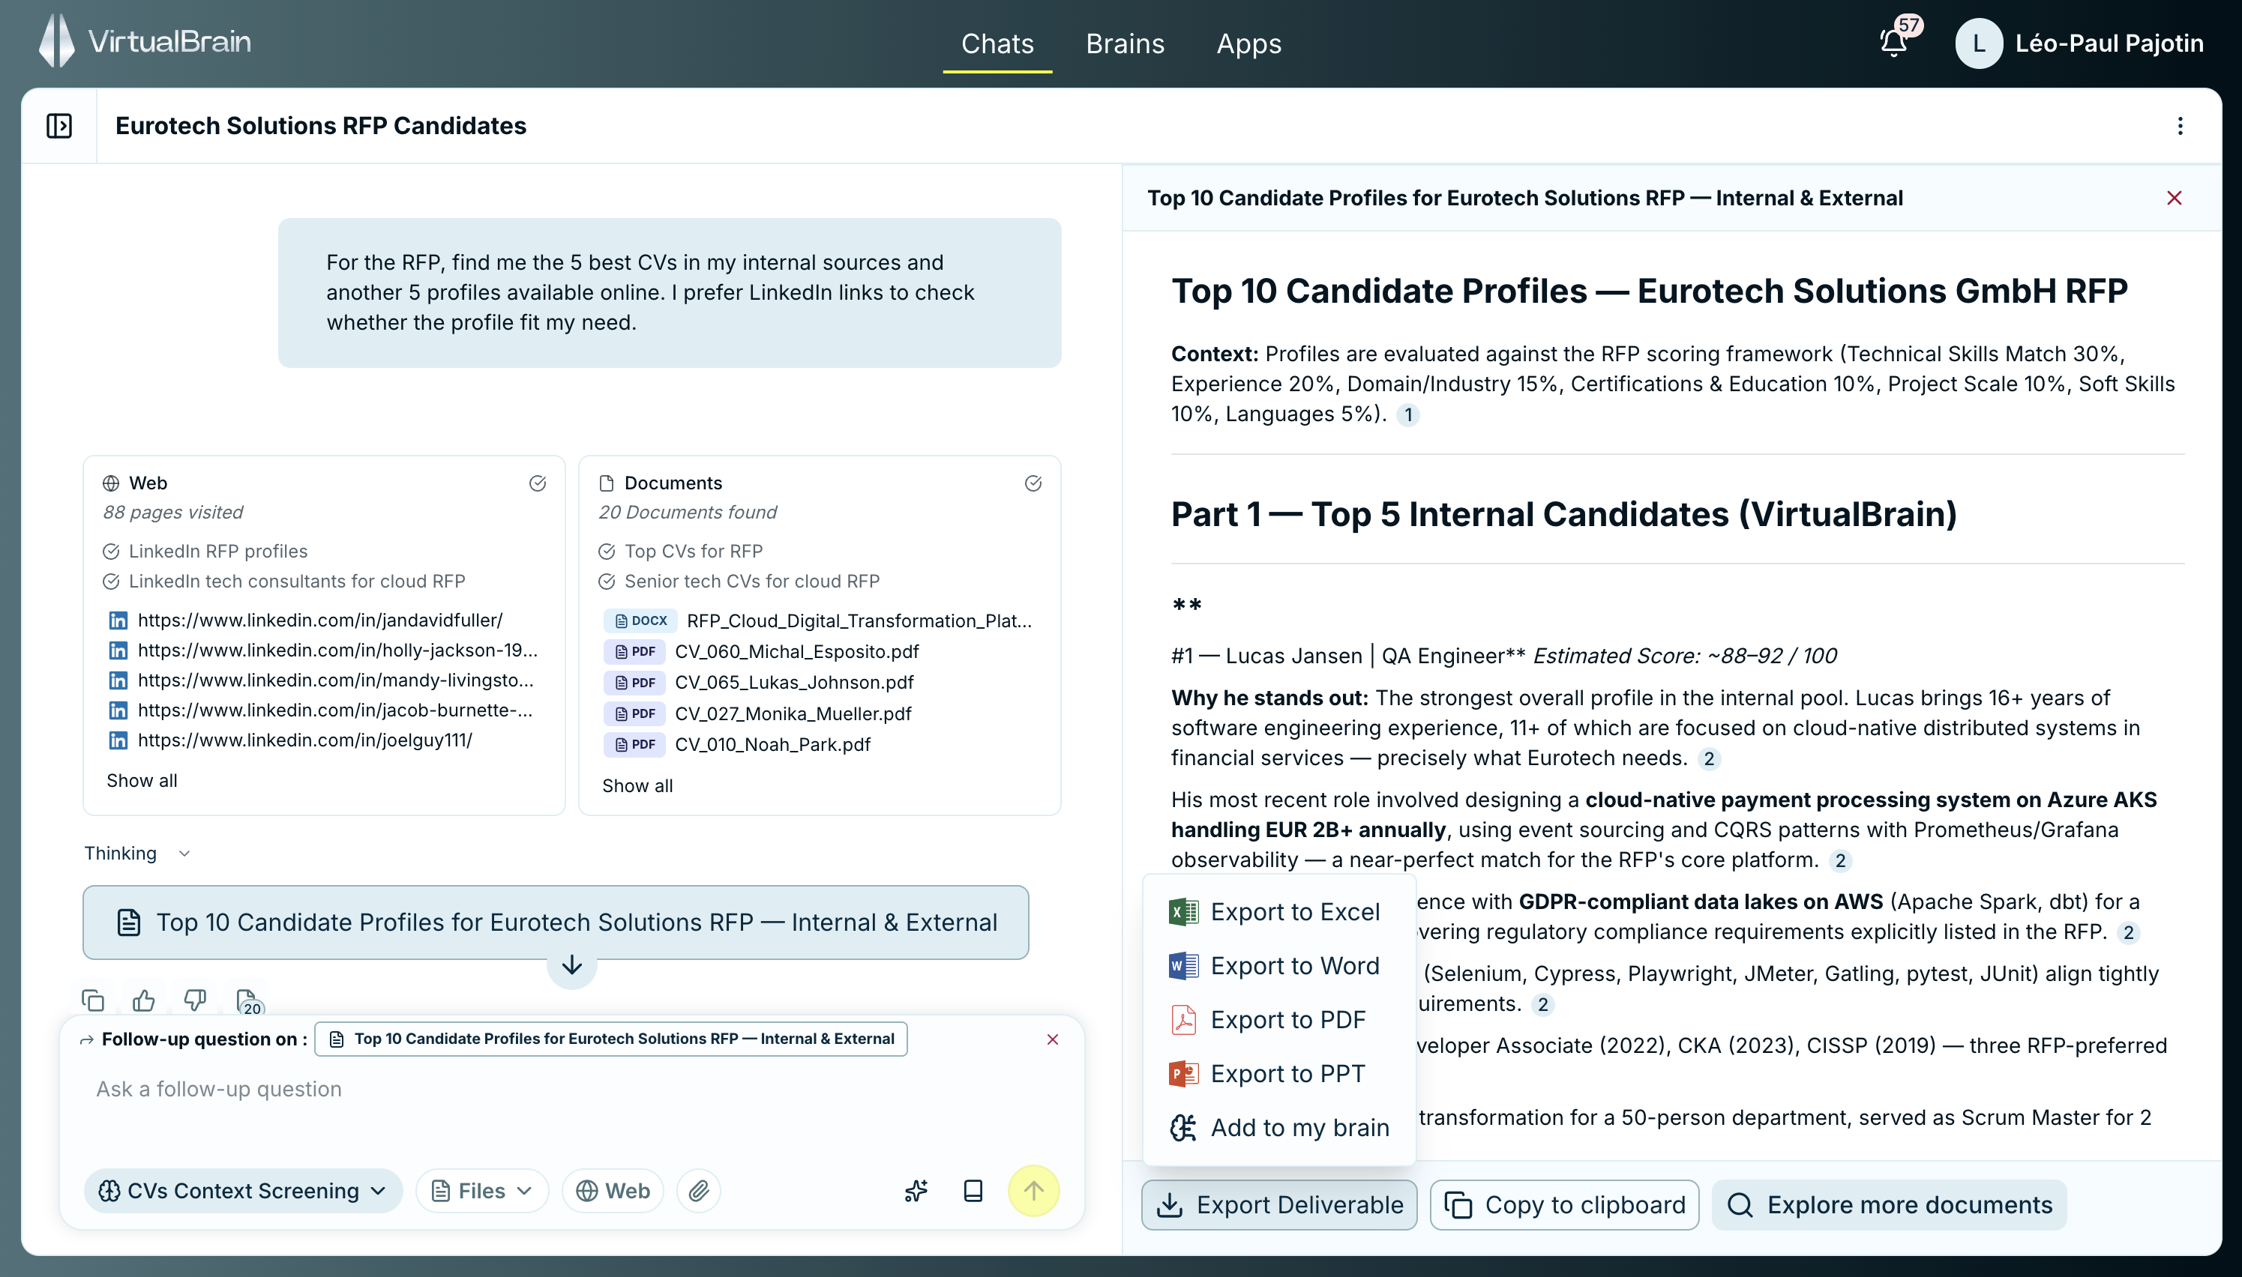This screenshot has width=2242, height=1277.
Task: Focus the Ask a follow-up question field
Action: click(571, 1090)
